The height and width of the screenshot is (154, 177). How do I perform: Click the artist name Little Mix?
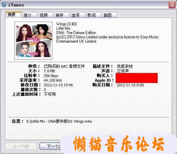click(x=63, y=28)
